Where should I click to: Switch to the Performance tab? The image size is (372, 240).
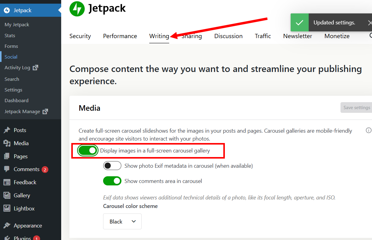[120, 36]
